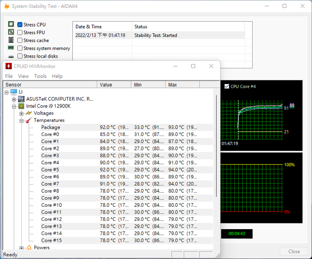Click the cache chip icon beside Stress cache
The width and height of the screenshot is (312, 259).
11,40
